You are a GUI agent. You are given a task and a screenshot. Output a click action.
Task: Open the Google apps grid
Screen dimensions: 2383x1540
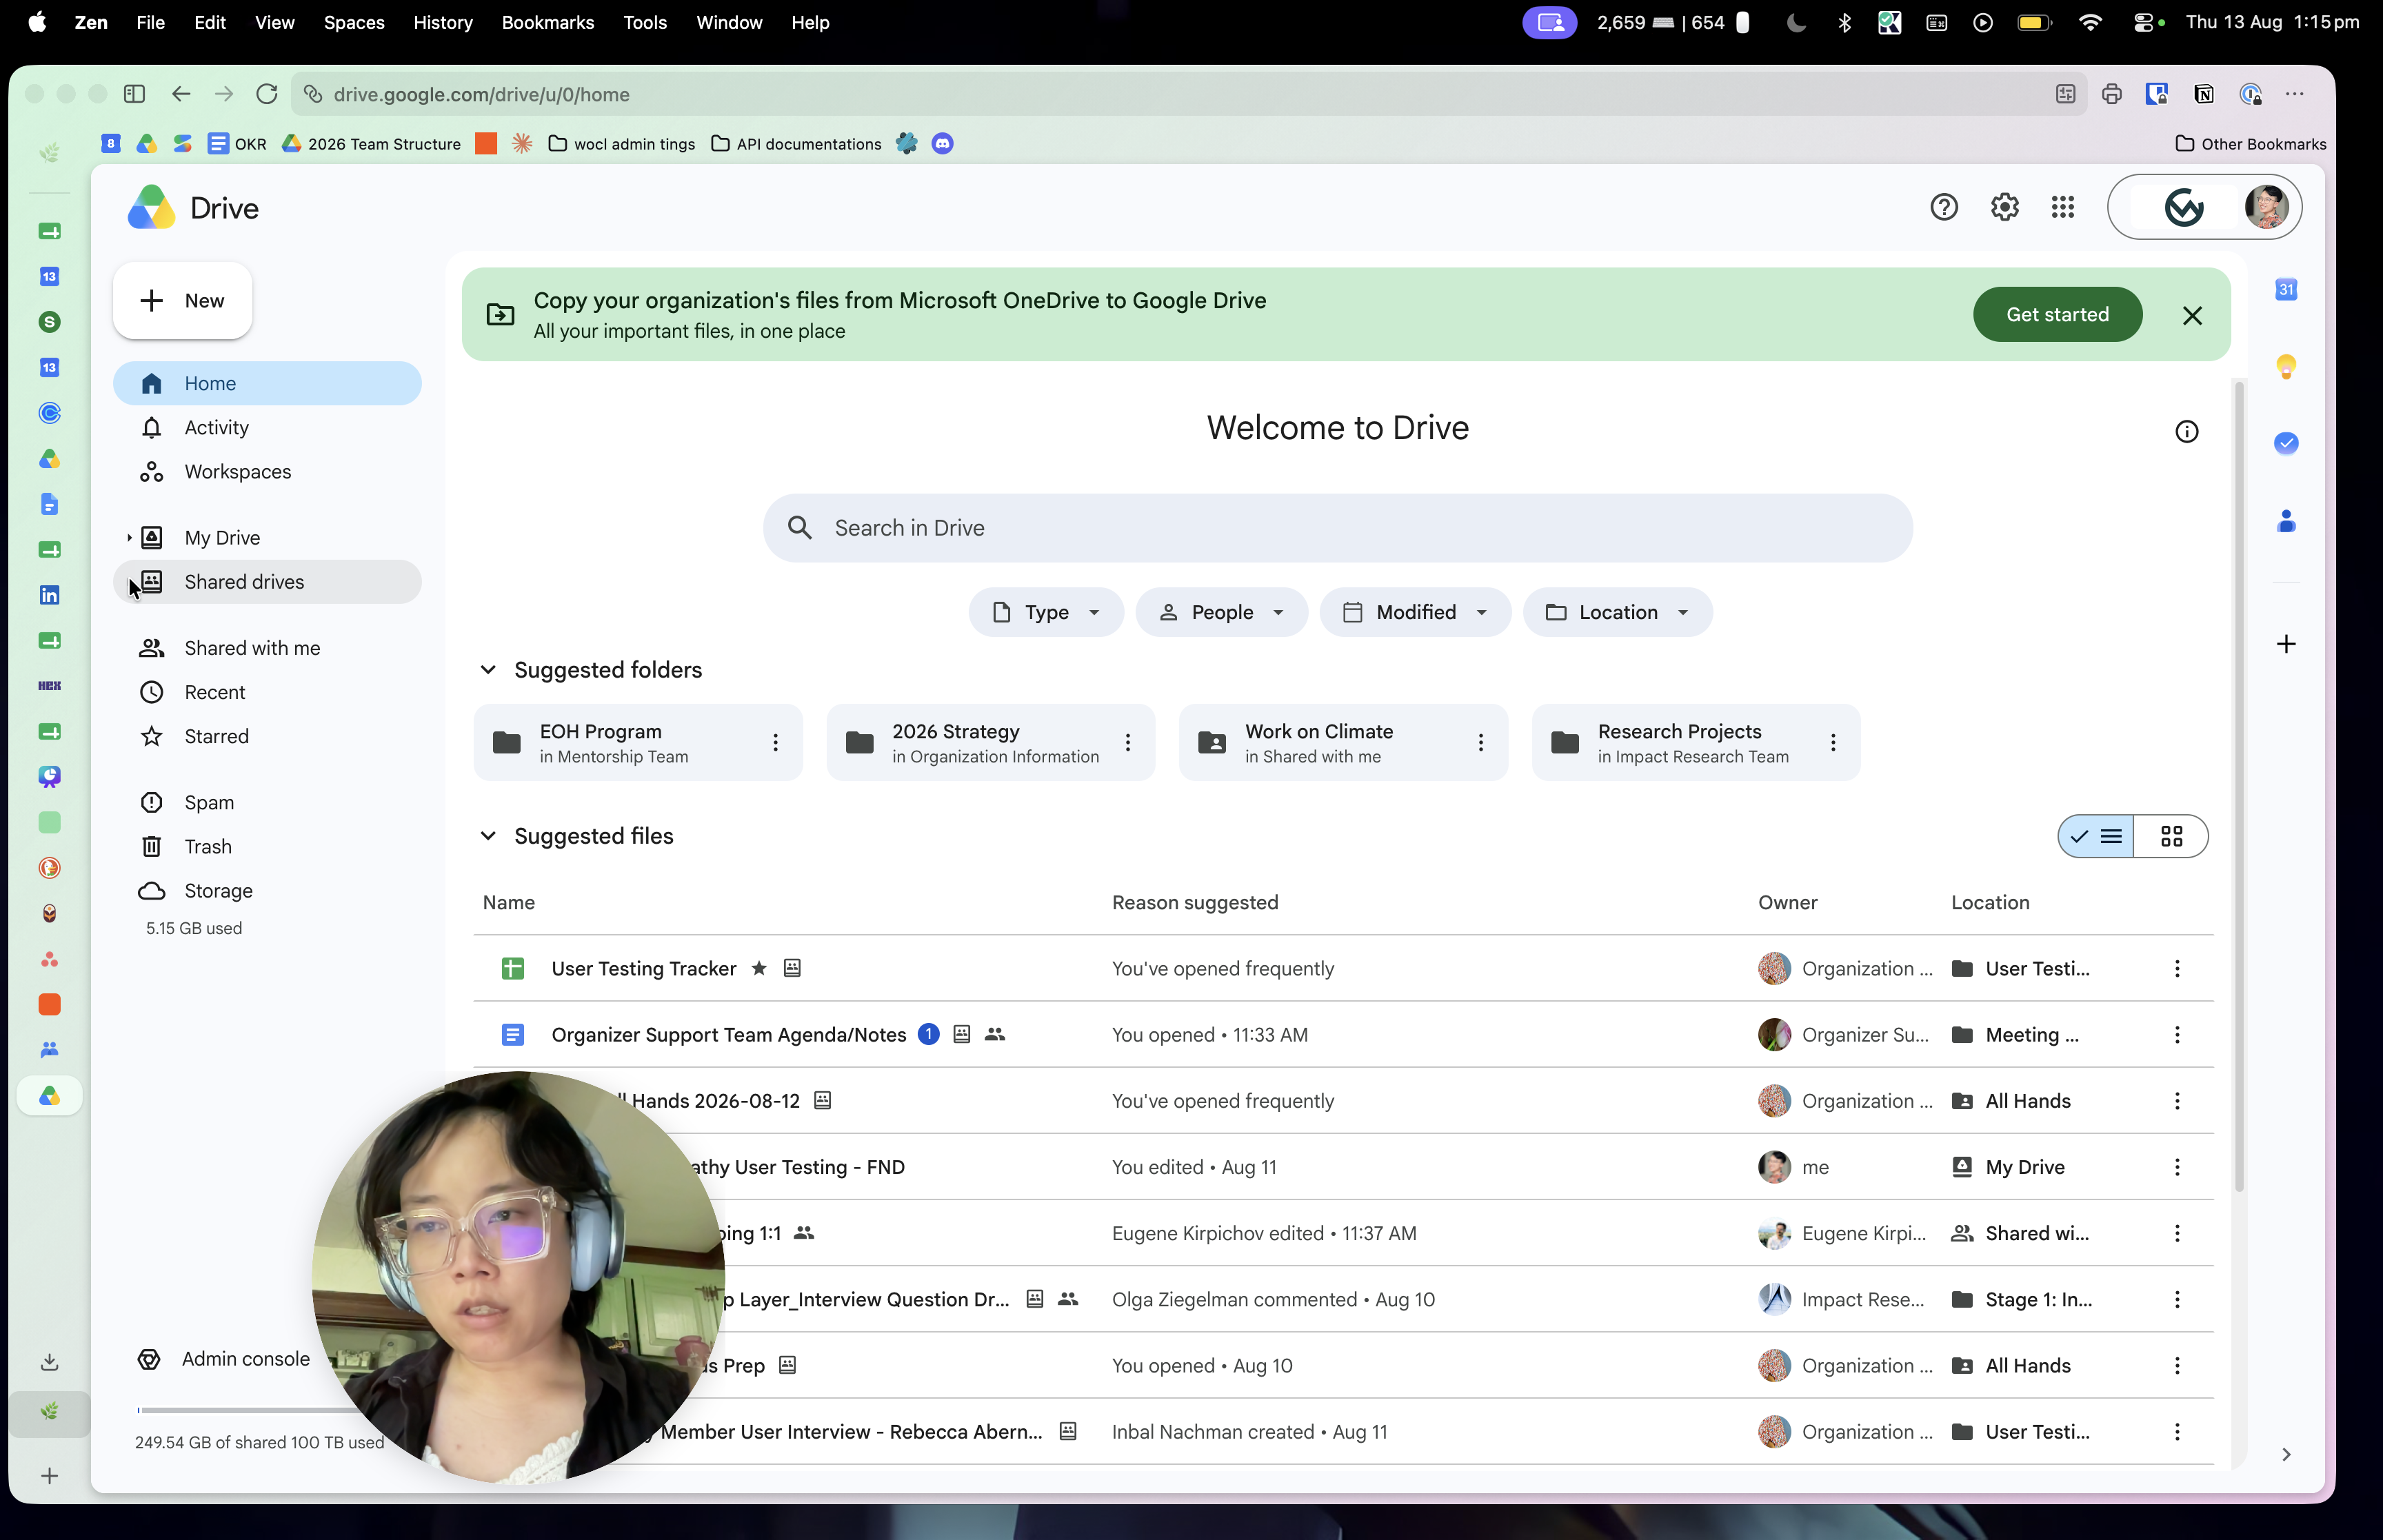click(2062, 207)
